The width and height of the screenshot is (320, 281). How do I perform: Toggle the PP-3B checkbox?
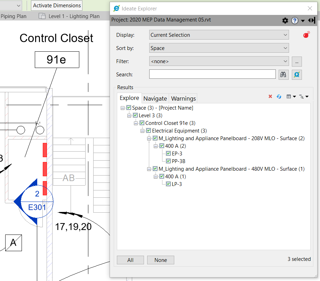[168, 161]
